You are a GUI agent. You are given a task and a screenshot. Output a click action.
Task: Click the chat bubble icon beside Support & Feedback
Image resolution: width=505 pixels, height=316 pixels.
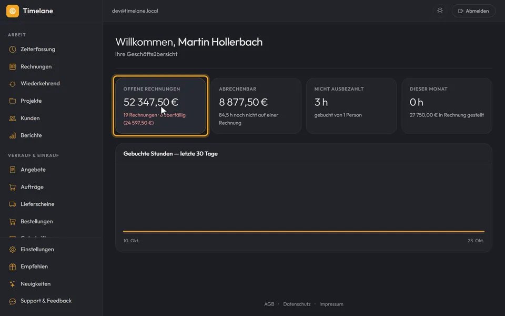pos(13,301)
